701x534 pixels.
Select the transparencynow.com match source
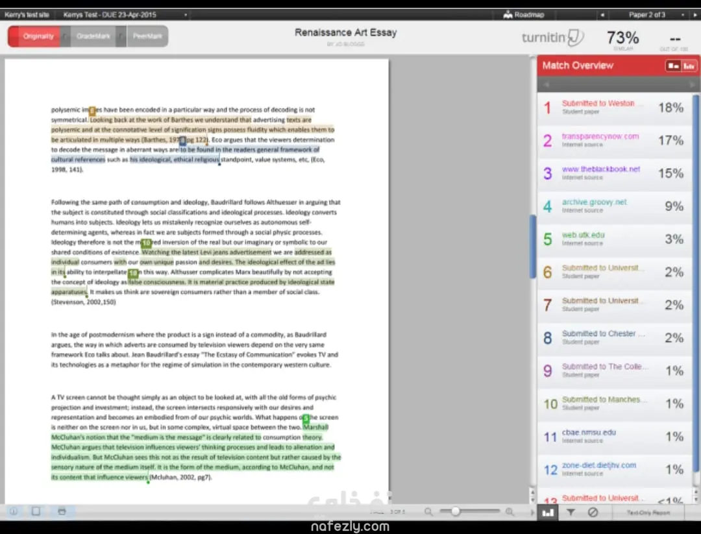coord(600,137)
